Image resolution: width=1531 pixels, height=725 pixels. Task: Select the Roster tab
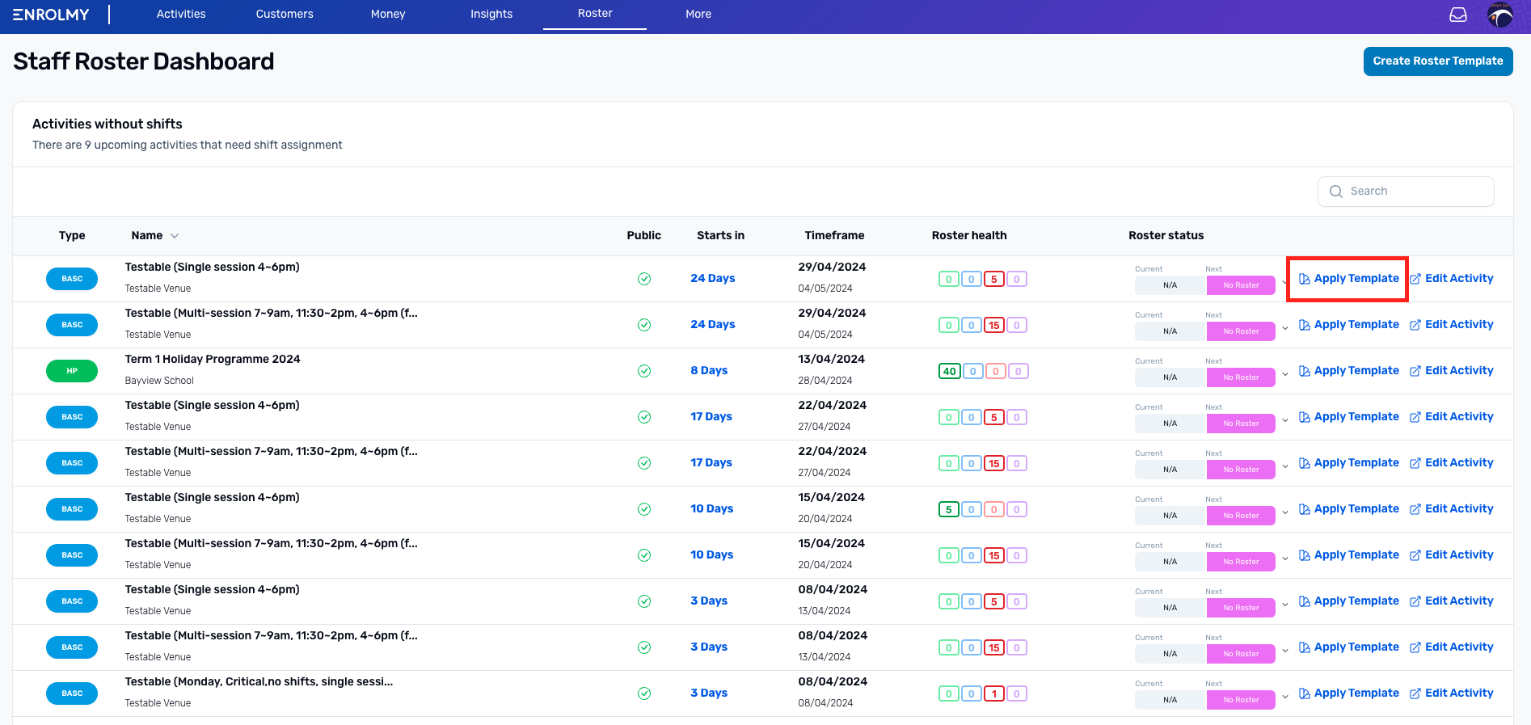595,14
